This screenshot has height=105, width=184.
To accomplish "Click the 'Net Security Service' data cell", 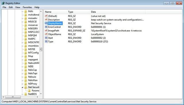I will (x=101, y=23).
